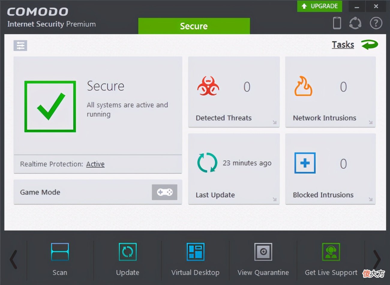Click the Blocked Intrusions label
The height and width of the screenshot is (285, 390).
323,195
